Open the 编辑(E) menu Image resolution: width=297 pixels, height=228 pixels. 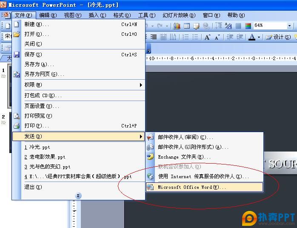[48, 15]
